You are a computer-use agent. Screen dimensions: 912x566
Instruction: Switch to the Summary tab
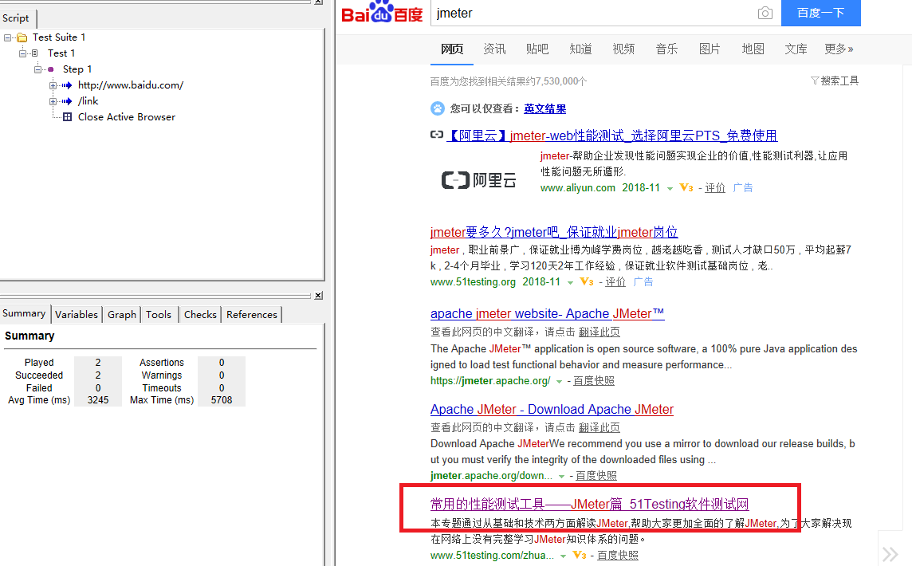tap(25, 313)
